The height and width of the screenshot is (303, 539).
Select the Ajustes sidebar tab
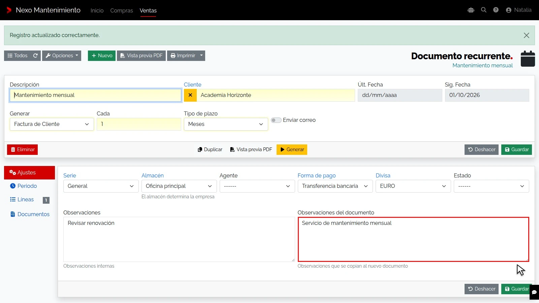29,173
